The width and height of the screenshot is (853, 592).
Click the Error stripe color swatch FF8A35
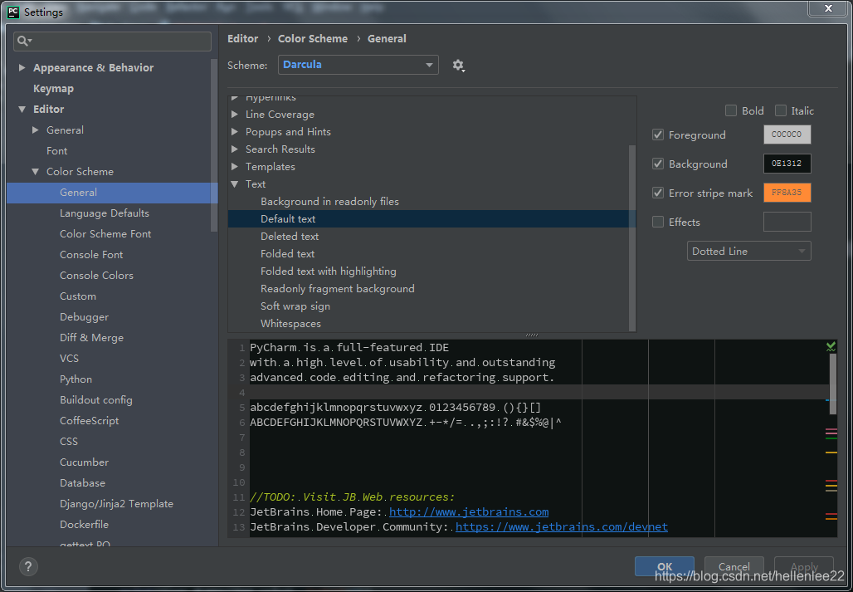[x=787, y=193]
